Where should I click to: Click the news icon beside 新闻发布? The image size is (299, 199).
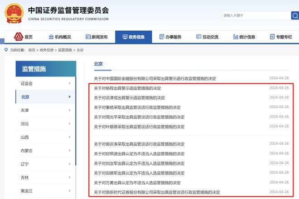[x=88, y=37]
